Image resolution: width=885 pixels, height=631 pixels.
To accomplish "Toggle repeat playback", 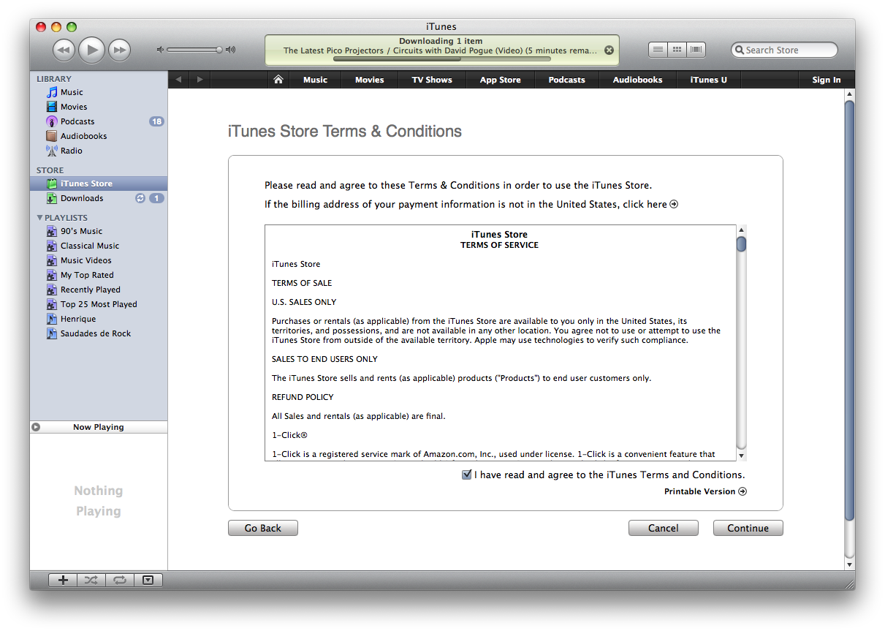I will pos(120,580).
